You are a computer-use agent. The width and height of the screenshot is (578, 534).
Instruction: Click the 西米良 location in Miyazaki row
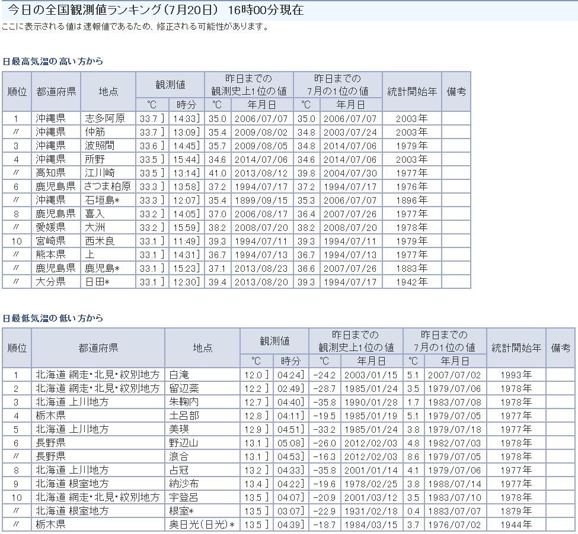click(100, 241)
